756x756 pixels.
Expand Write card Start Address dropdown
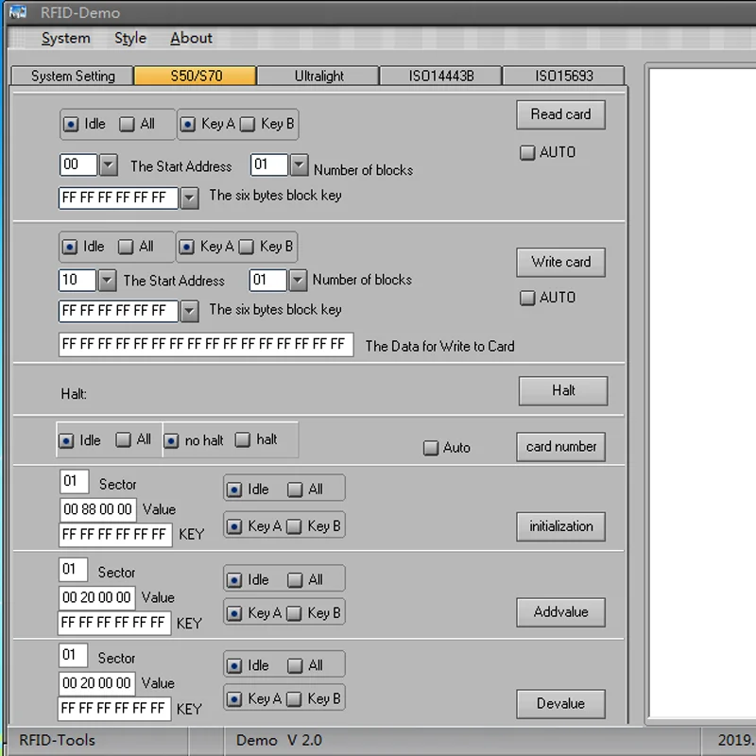tap(107, 280)
